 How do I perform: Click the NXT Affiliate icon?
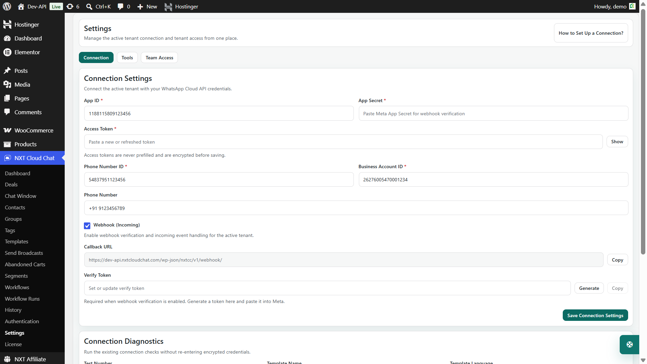(x=7, y=359)
